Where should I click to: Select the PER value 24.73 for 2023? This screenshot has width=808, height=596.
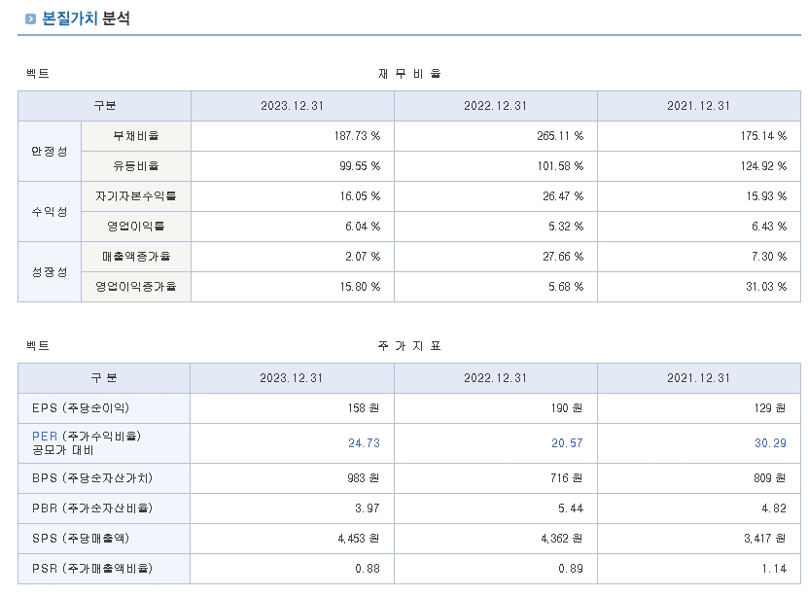(364, 443)
